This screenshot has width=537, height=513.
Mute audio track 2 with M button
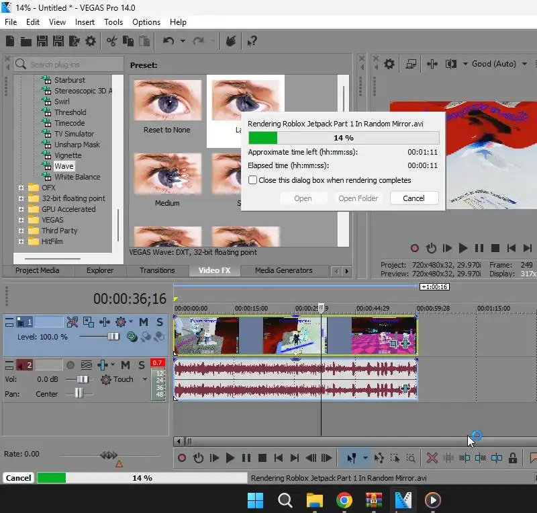pos(126,365)
